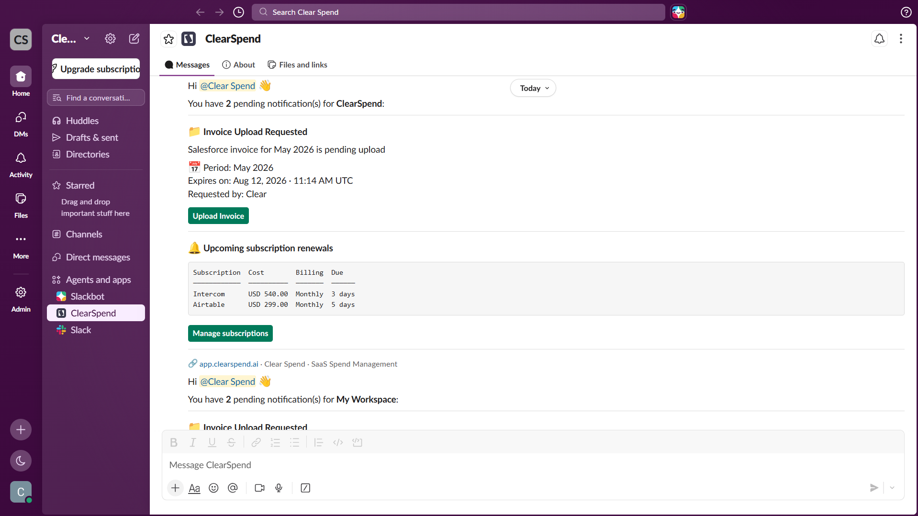Open the Today date jump dropdown

[533, 88]
